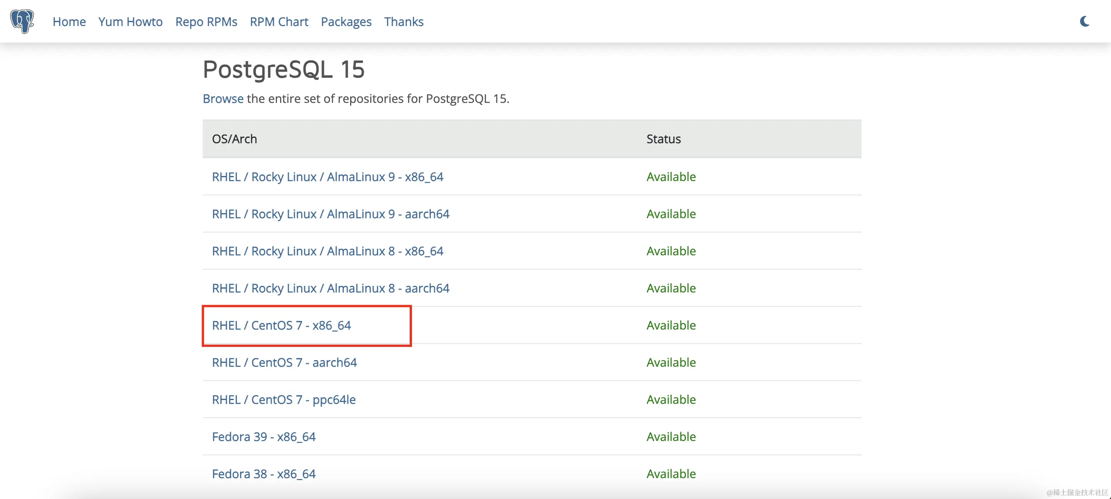Open the highlighted RHEL / CentOS 7 x86_64 repo
Image resolution: width=1111 pixels, height=499 pixels.
281,325
